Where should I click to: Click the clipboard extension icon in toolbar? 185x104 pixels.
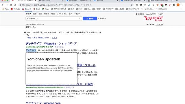point(137,5)
